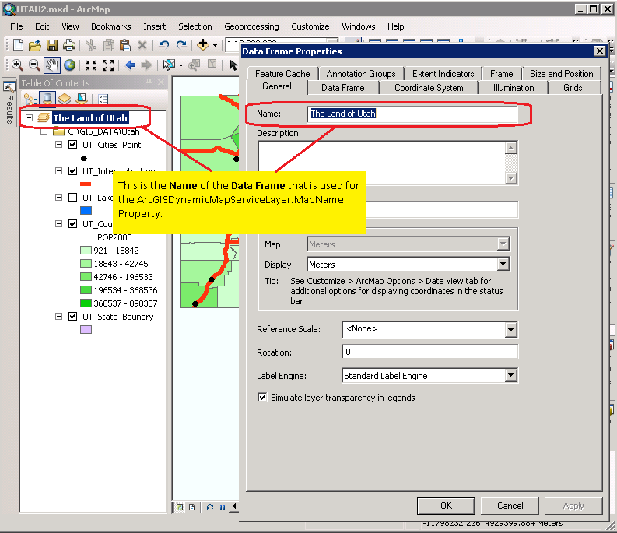Viewport: 617px width, 533px height.
Task: Open the Results side tab
Action: point(9,103)
